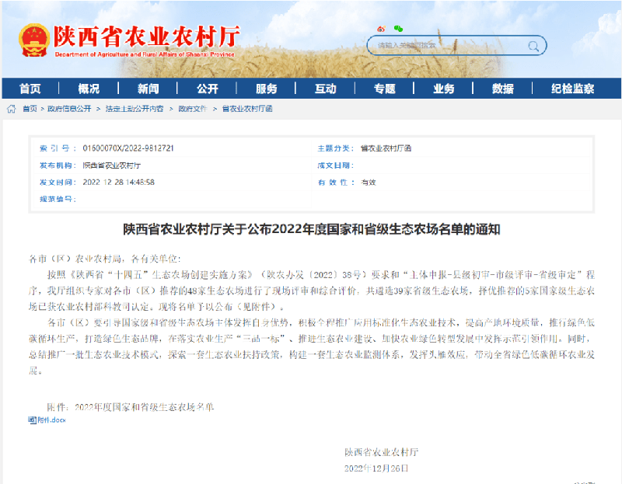The height and width of the screenshot is (484, 622).
Task: Switch to the 数据 section tab
Action: [x=505, y=89]
